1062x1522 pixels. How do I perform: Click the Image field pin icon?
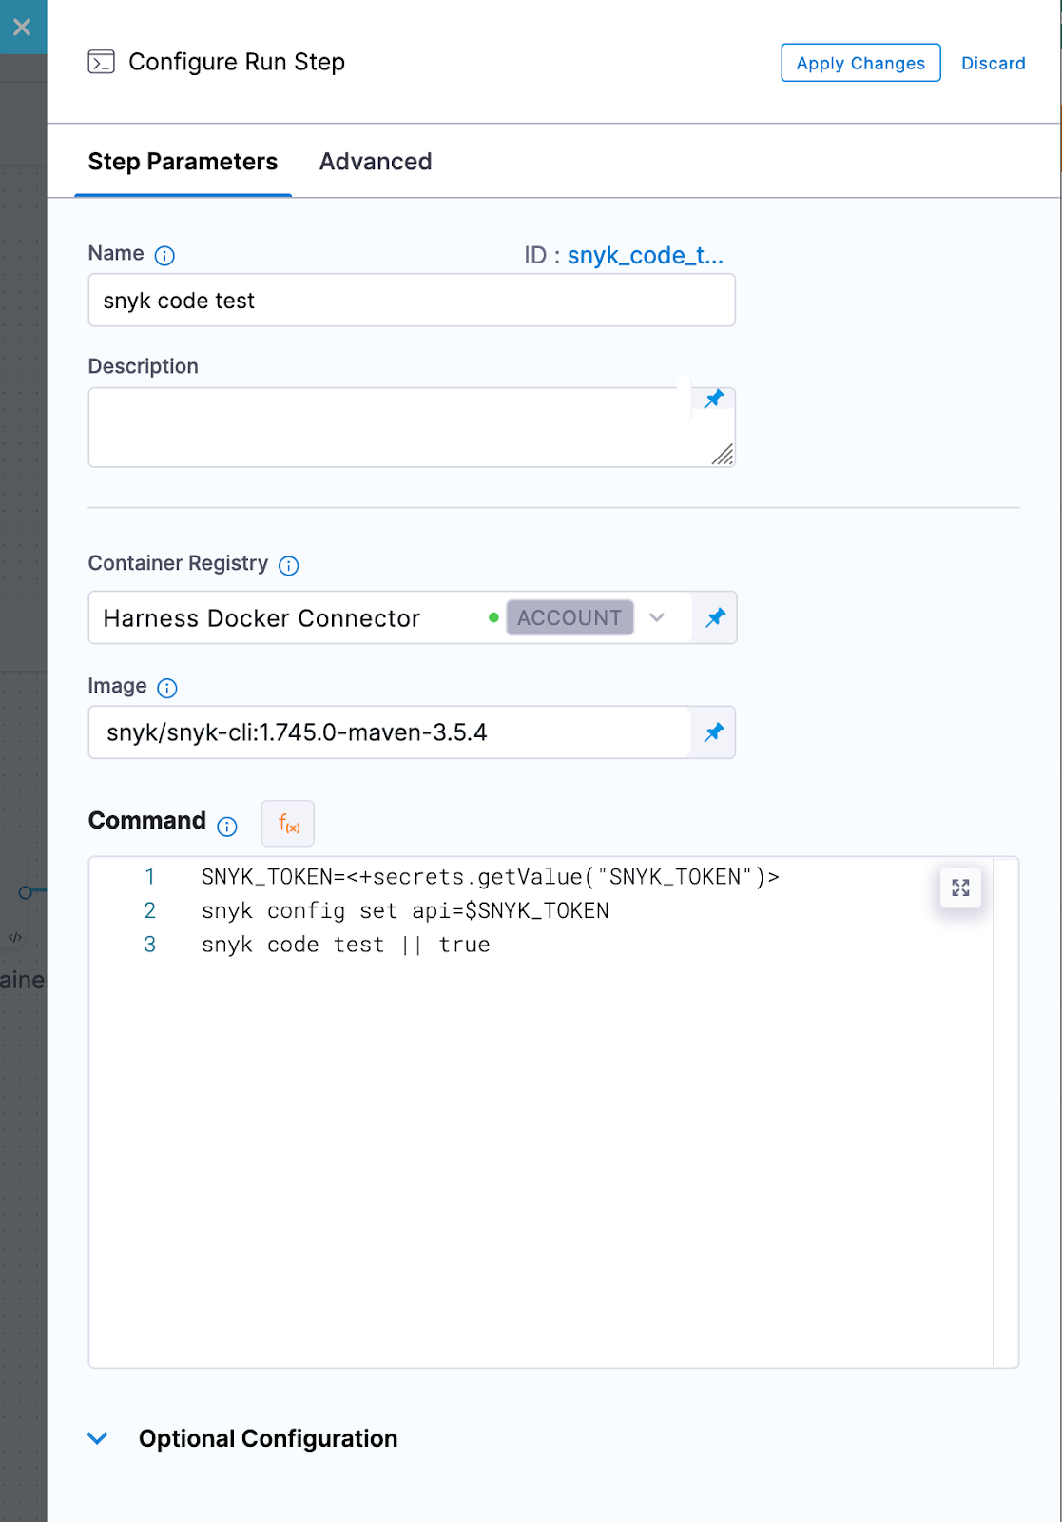tap(714, 732)
